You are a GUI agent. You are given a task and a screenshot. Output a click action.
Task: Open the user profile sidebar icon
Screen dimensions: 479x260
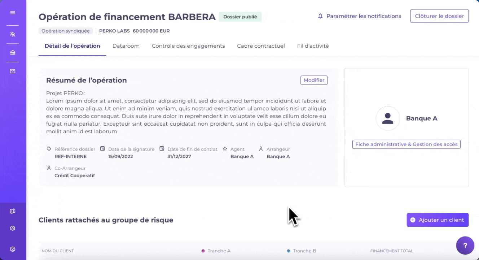coord(13,249)
